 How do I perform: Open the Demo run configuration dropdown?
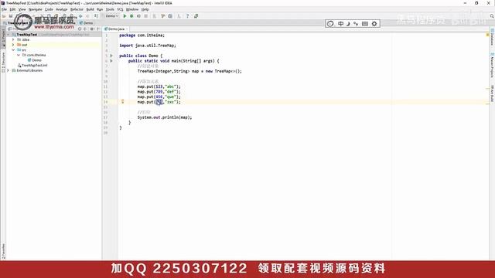(111, 15)
